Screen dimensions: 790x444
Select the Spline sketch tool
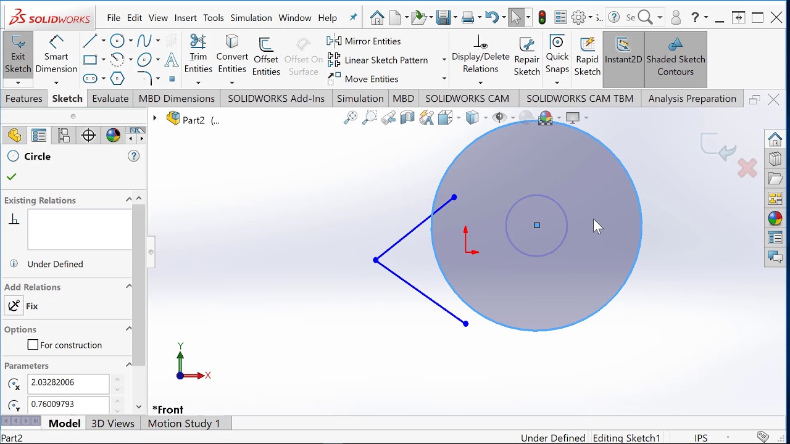click(x=144, y=41)
